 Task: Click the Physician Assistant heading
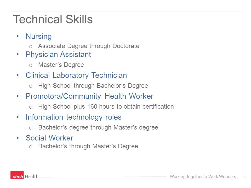click(58, 55)
